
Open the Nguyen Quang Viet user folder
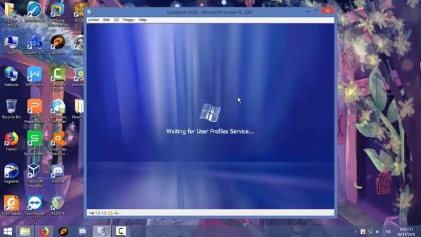(x=11, y=14)
